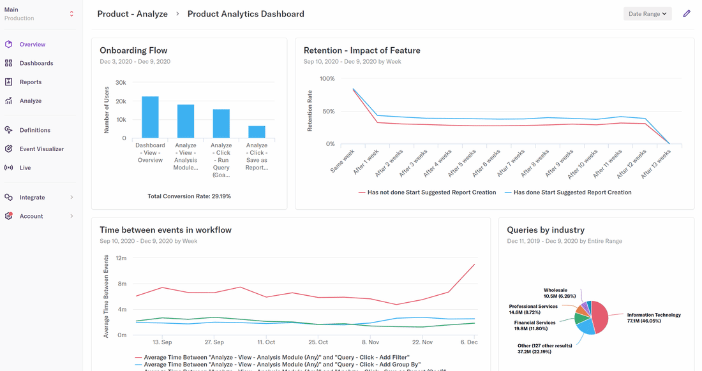Toggle Has done Start Suggested Report legend

568,193
